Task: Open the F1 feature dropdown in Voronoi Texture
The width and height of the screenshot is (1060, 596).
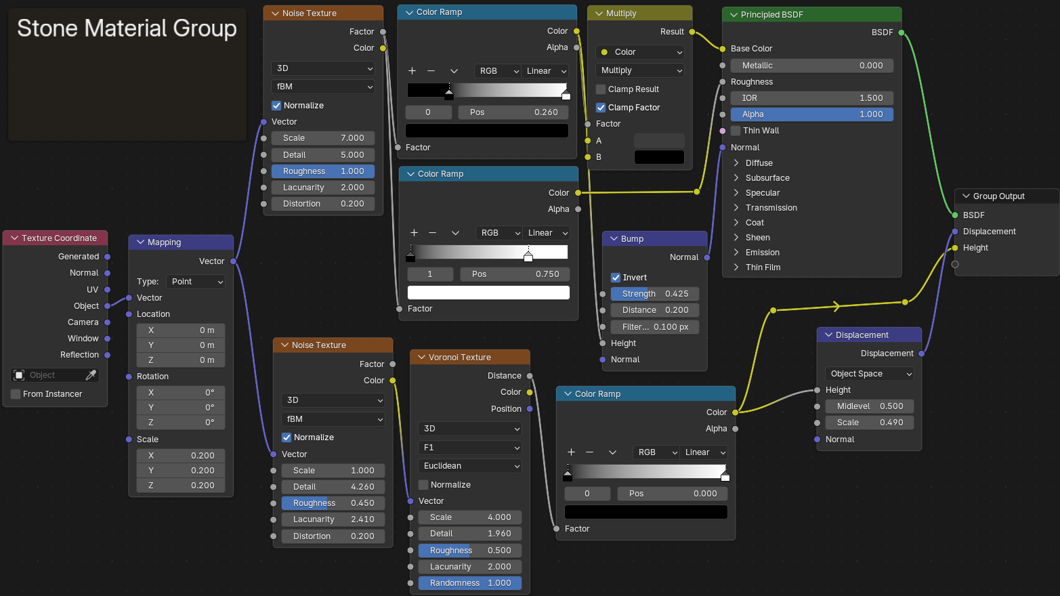Action: (x=470, y=448)
